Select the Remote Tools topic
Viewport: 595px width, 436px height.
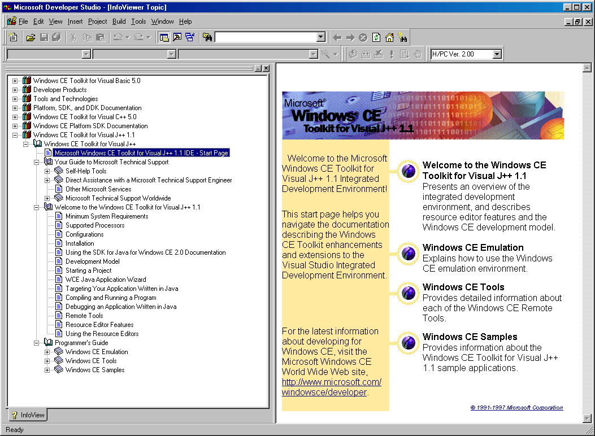84,316
